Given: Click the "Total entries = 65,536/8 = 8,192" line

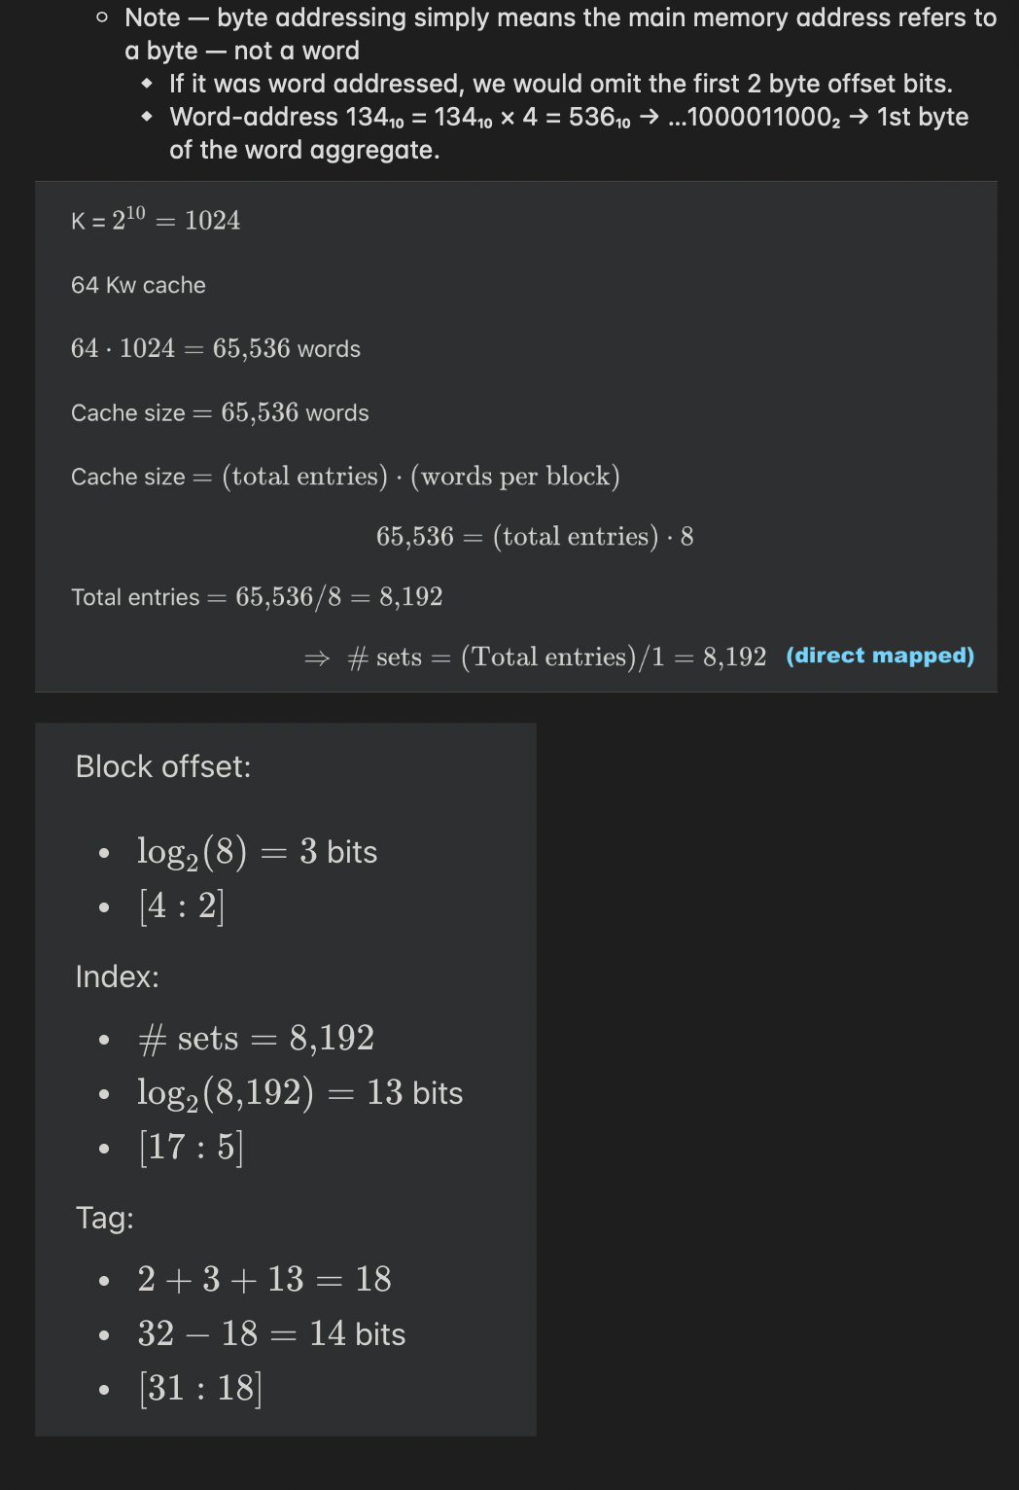Looking at the screenshot, I should pos(257,596).
